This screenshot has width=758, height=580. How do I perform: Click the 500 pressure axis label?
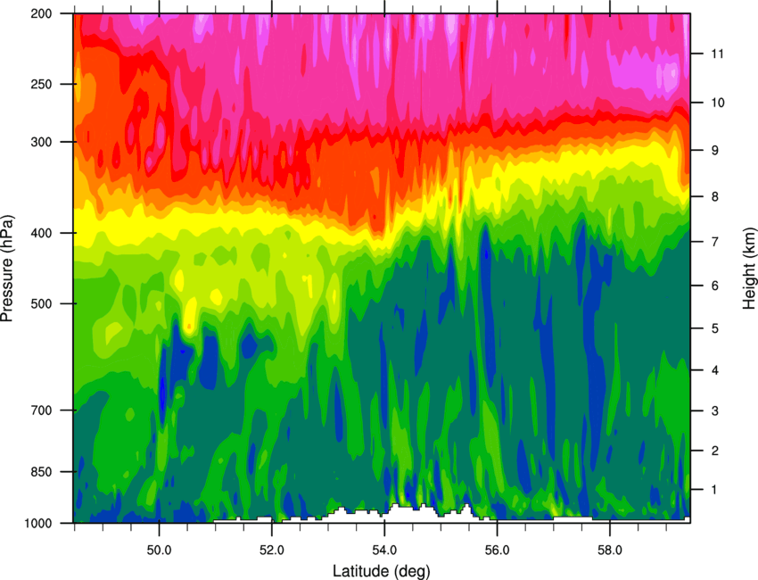(41, 303)
